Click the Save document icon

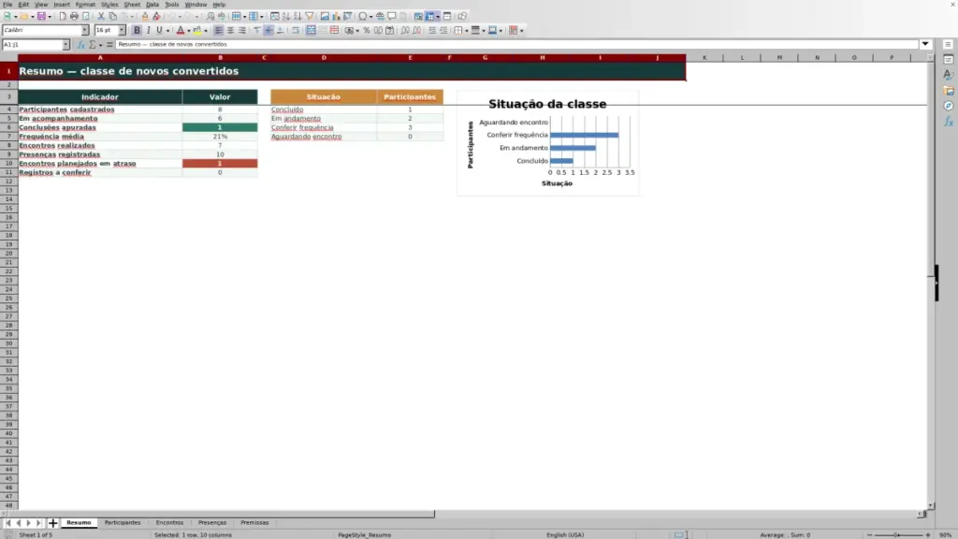41,17
